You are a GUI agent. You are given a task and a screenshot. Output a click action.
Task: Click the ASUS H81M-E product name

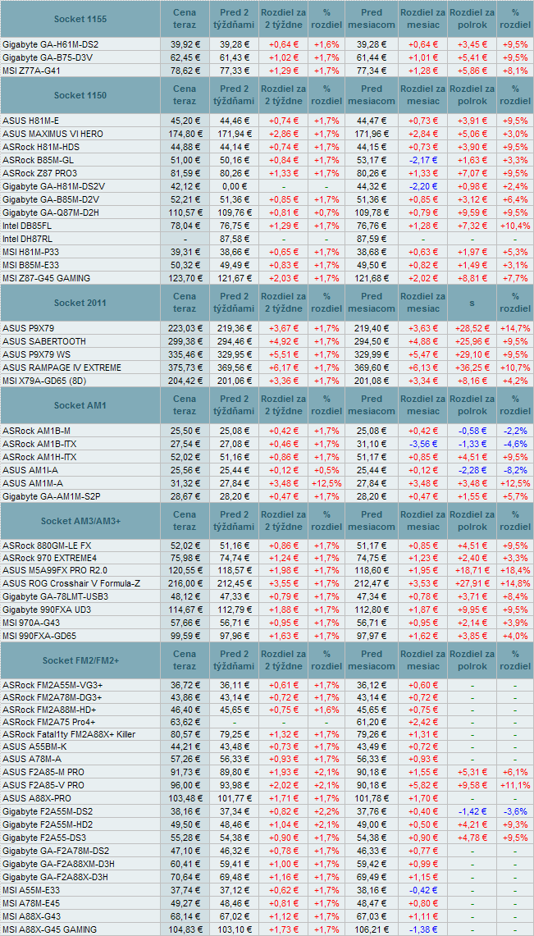[31, 121]
